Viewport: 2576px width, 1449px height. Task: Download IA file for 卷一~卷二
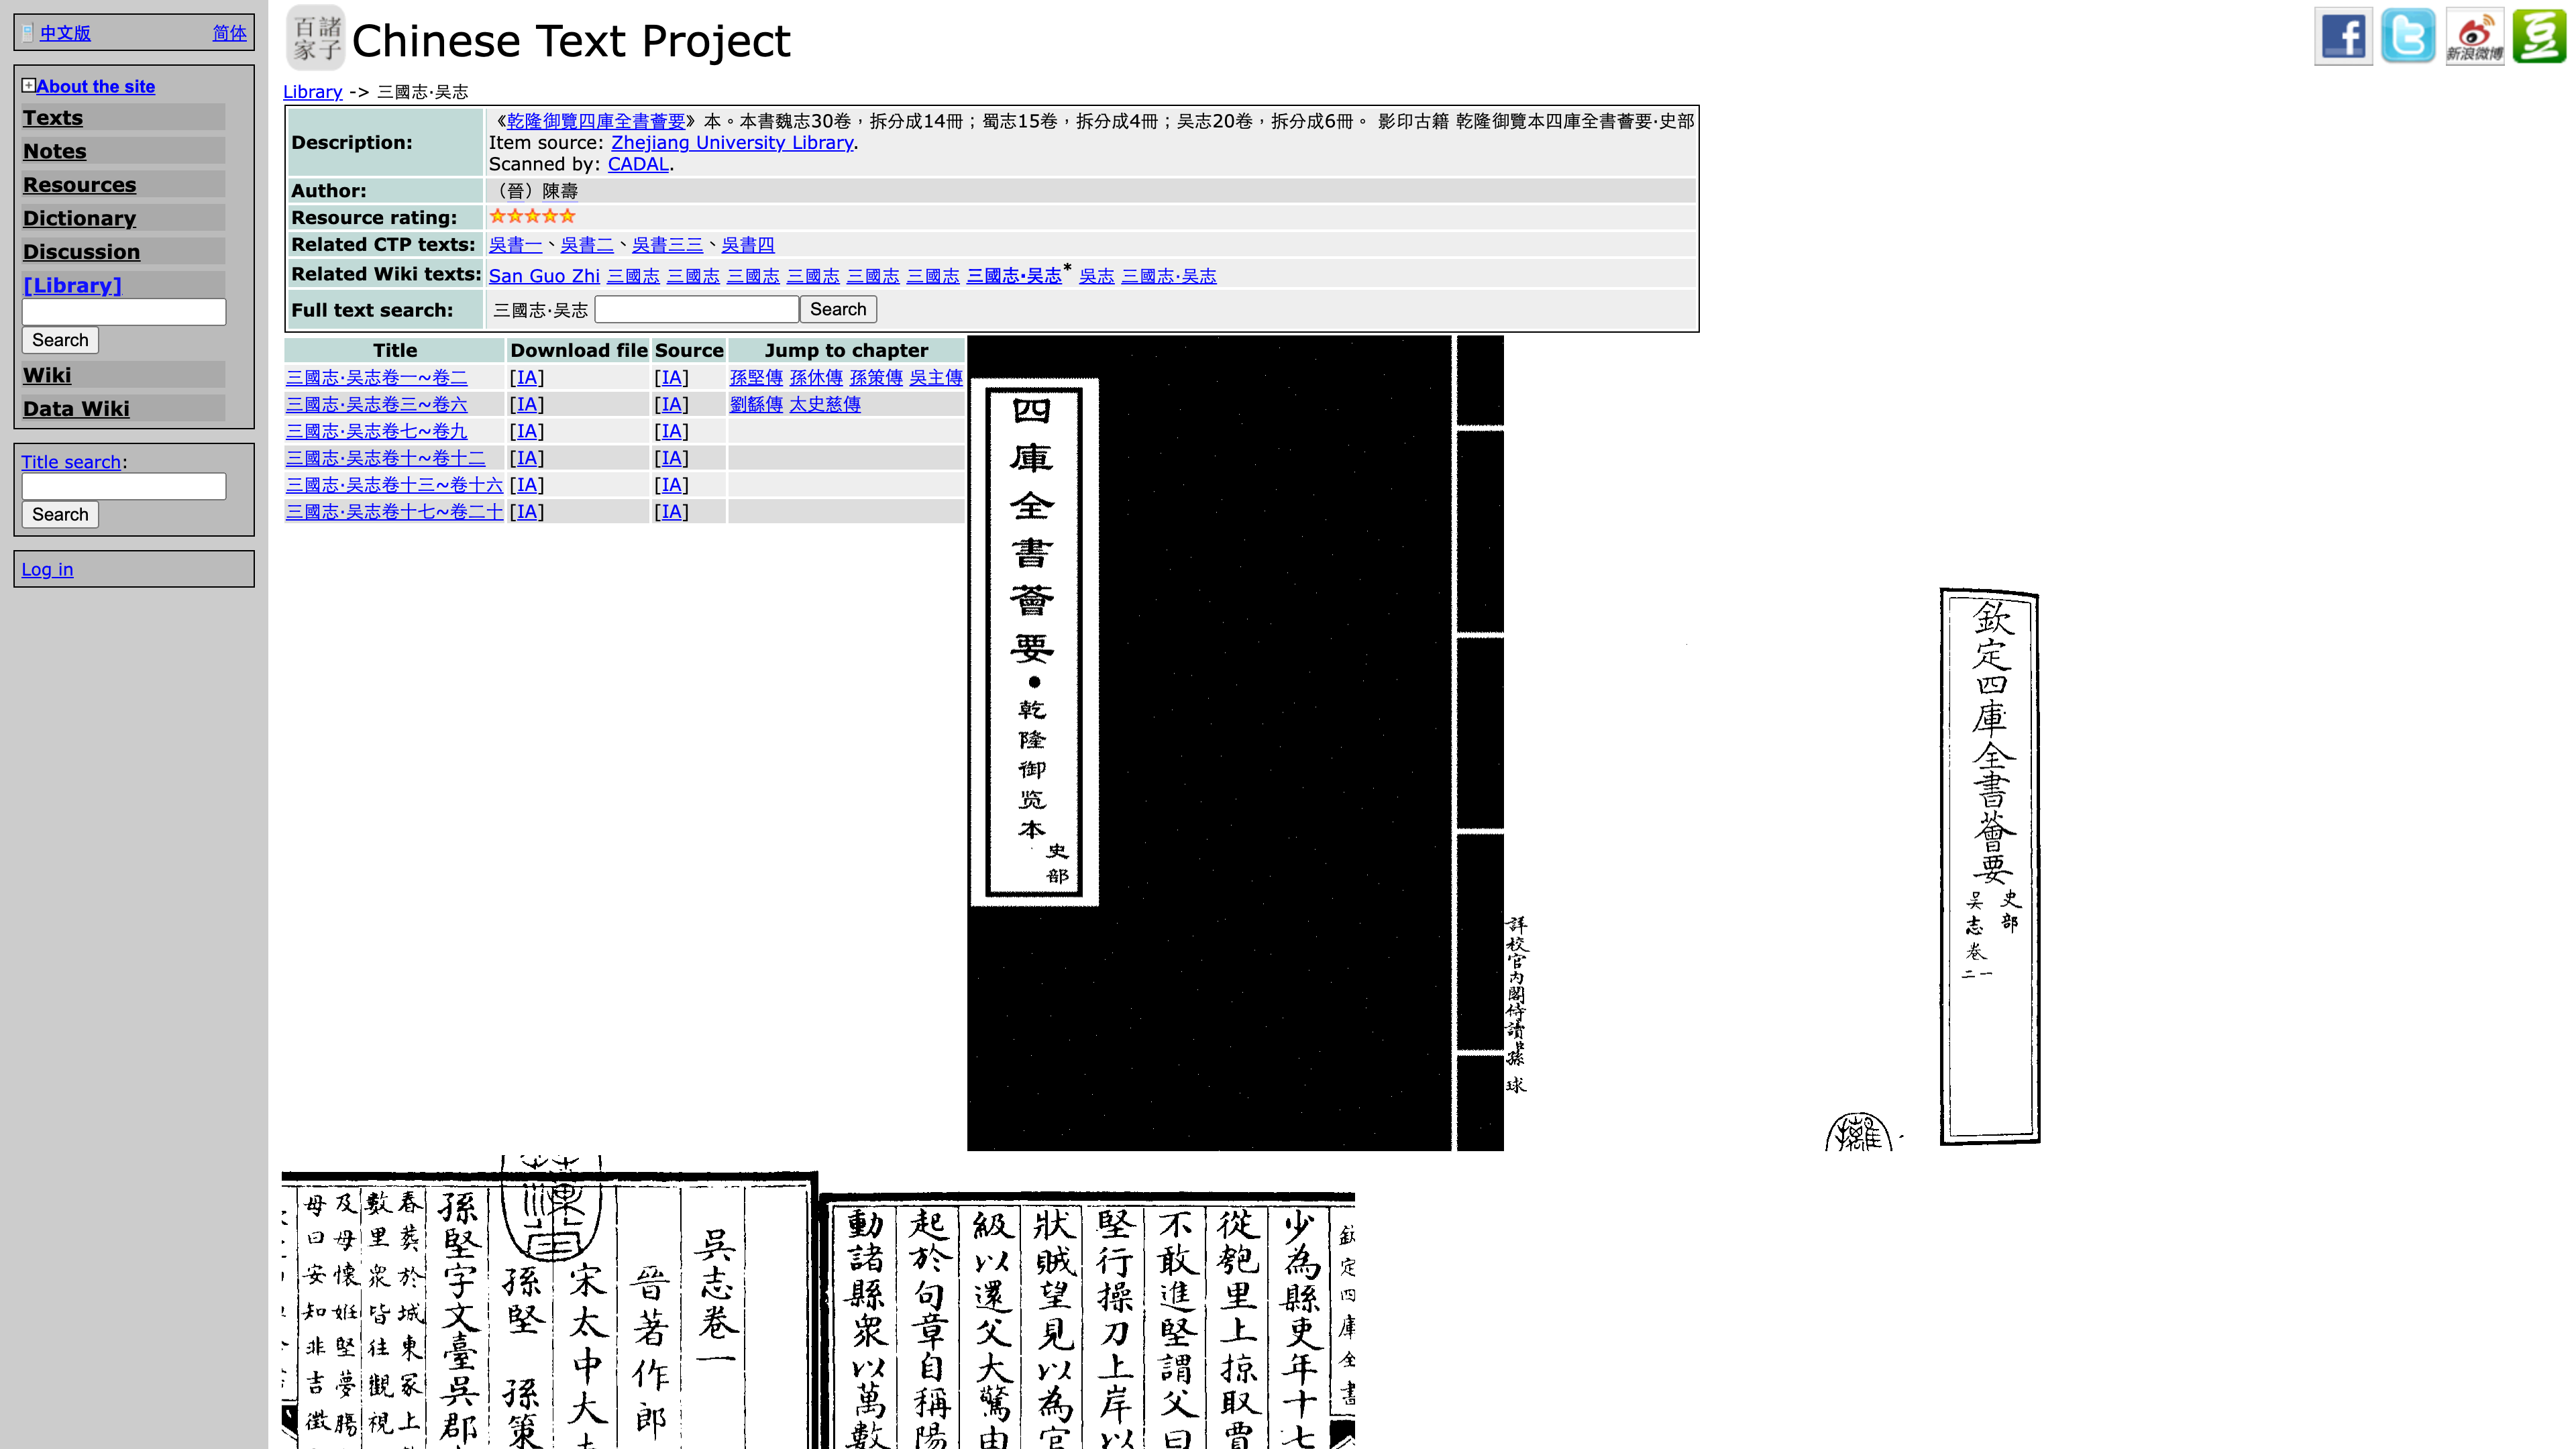click(x=527, y=377)
